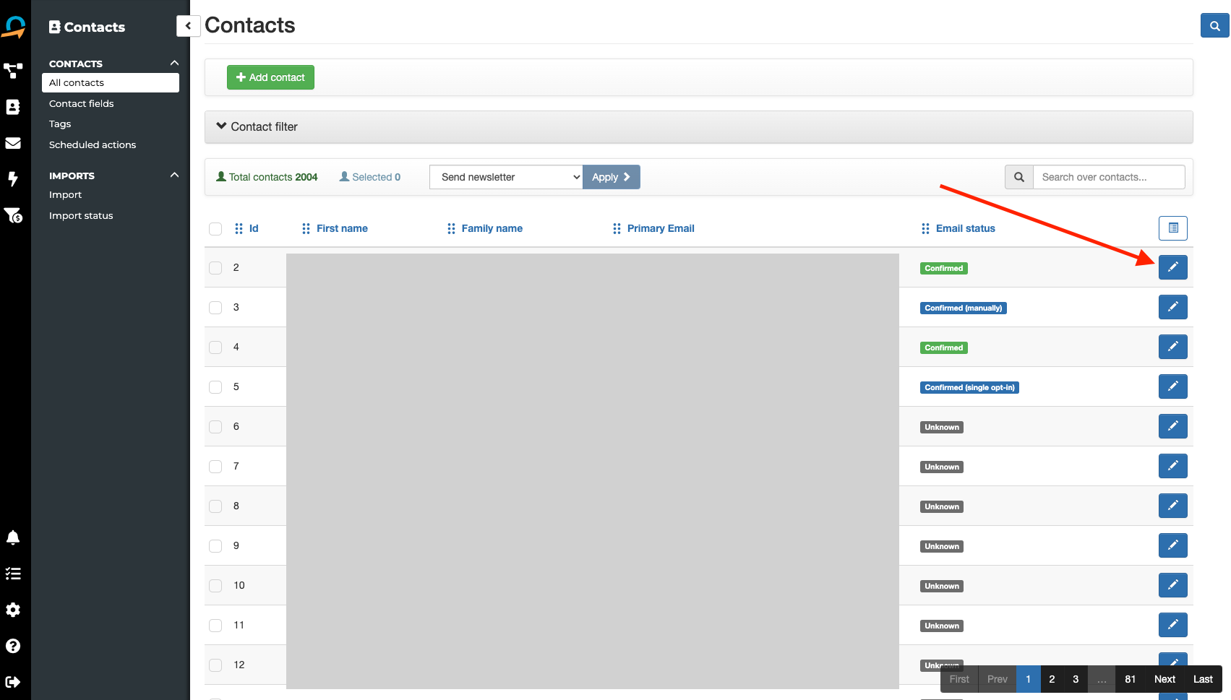Select the checkbox for contact 3
This screenshot has height=700, width=1231.
coord(215,308)
